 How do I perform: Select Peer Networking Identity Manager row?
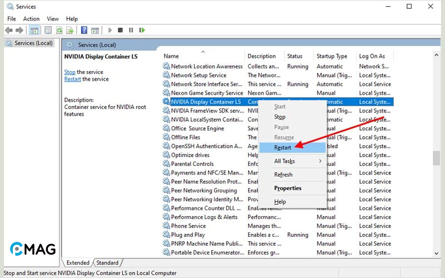pos(278,199)
